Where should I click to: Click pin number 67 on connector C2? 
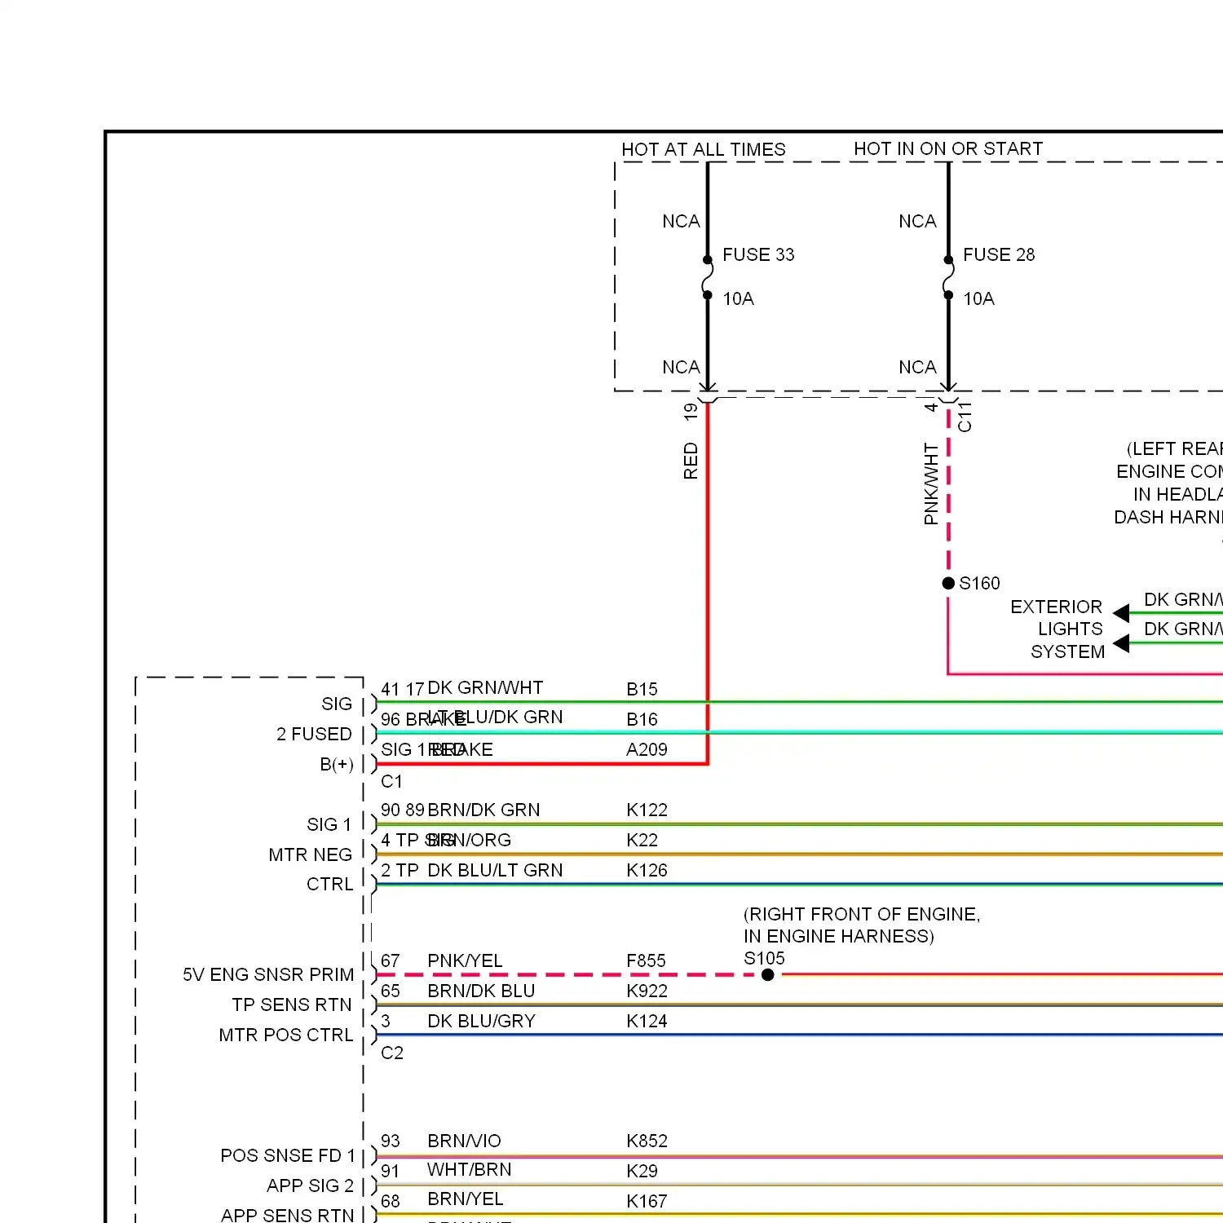click(391, 960)
